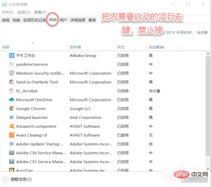
Task: Collapse to 简略信息(D) view
Action: [17, 179]
